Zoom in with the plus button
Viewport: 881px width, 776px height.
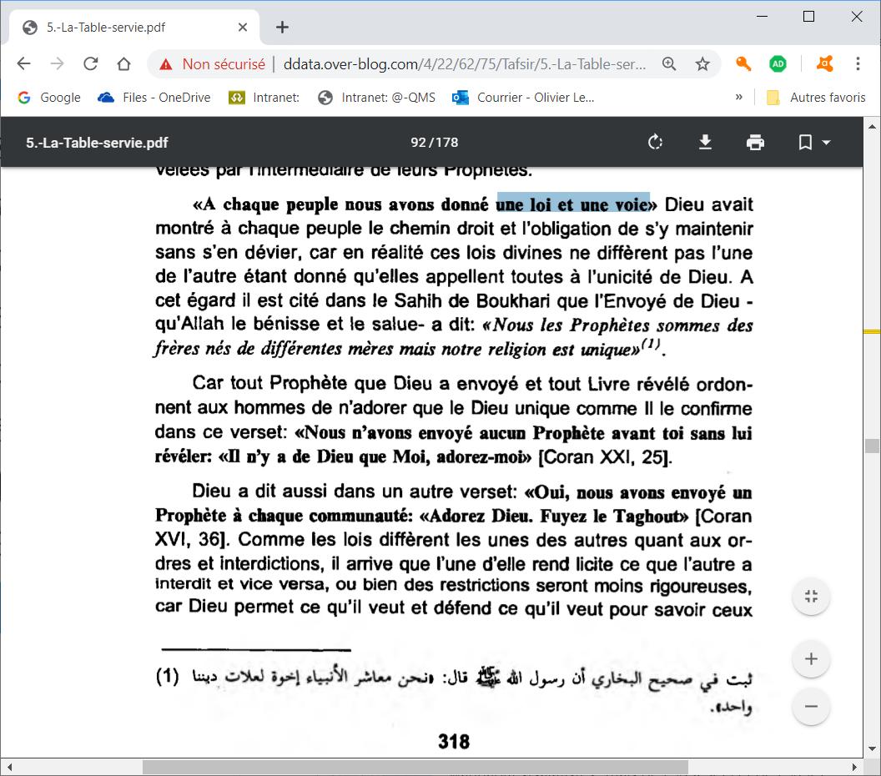click(811, 658)
